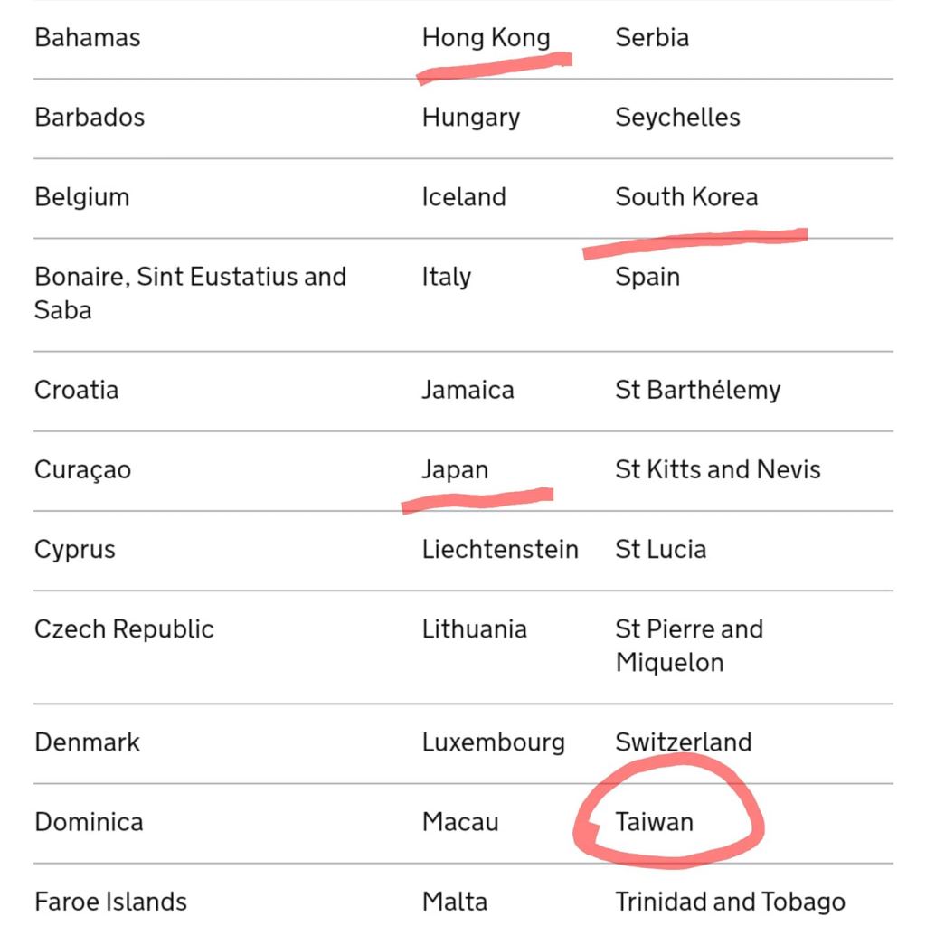Click the Liechtenstein entry
The image size is (926, 926).
click(x=499, y=549)
